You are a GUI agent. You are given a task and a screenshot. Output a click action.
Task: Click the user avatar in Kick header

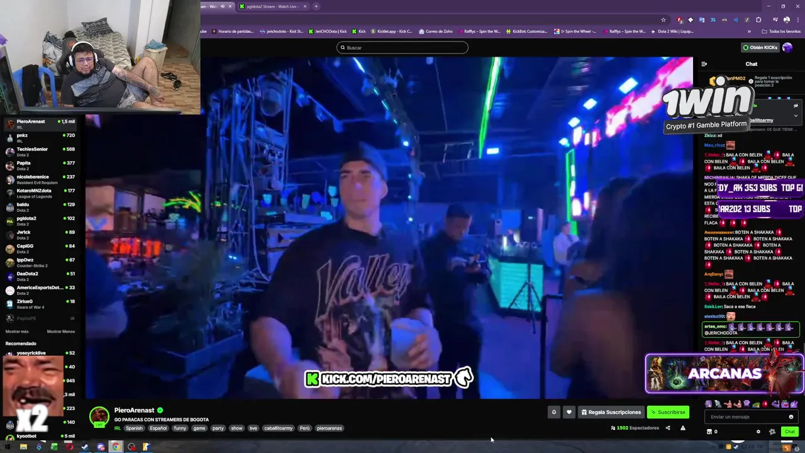tap(787, 47)
